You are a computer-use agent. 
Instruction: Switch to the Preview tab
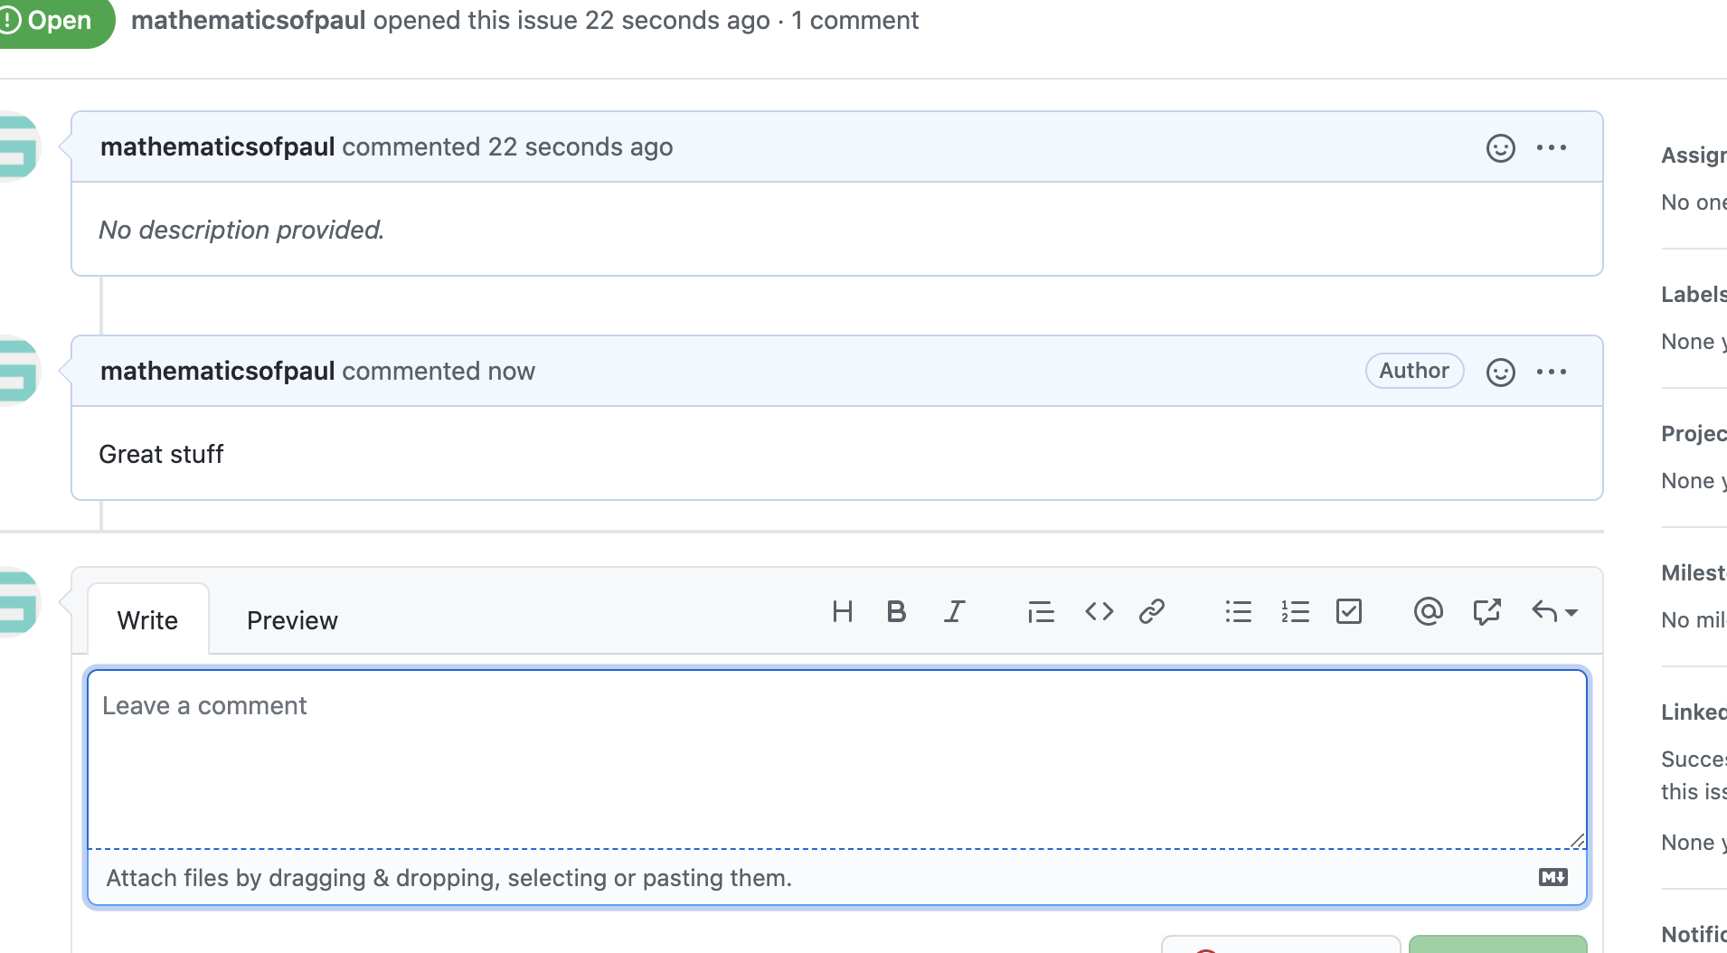coord(291,620)
